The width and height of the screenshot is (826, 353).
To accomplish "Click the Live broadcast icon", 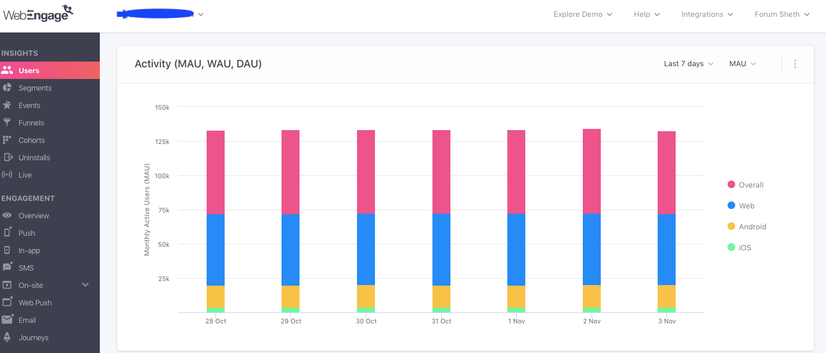I will pos(8,175).
